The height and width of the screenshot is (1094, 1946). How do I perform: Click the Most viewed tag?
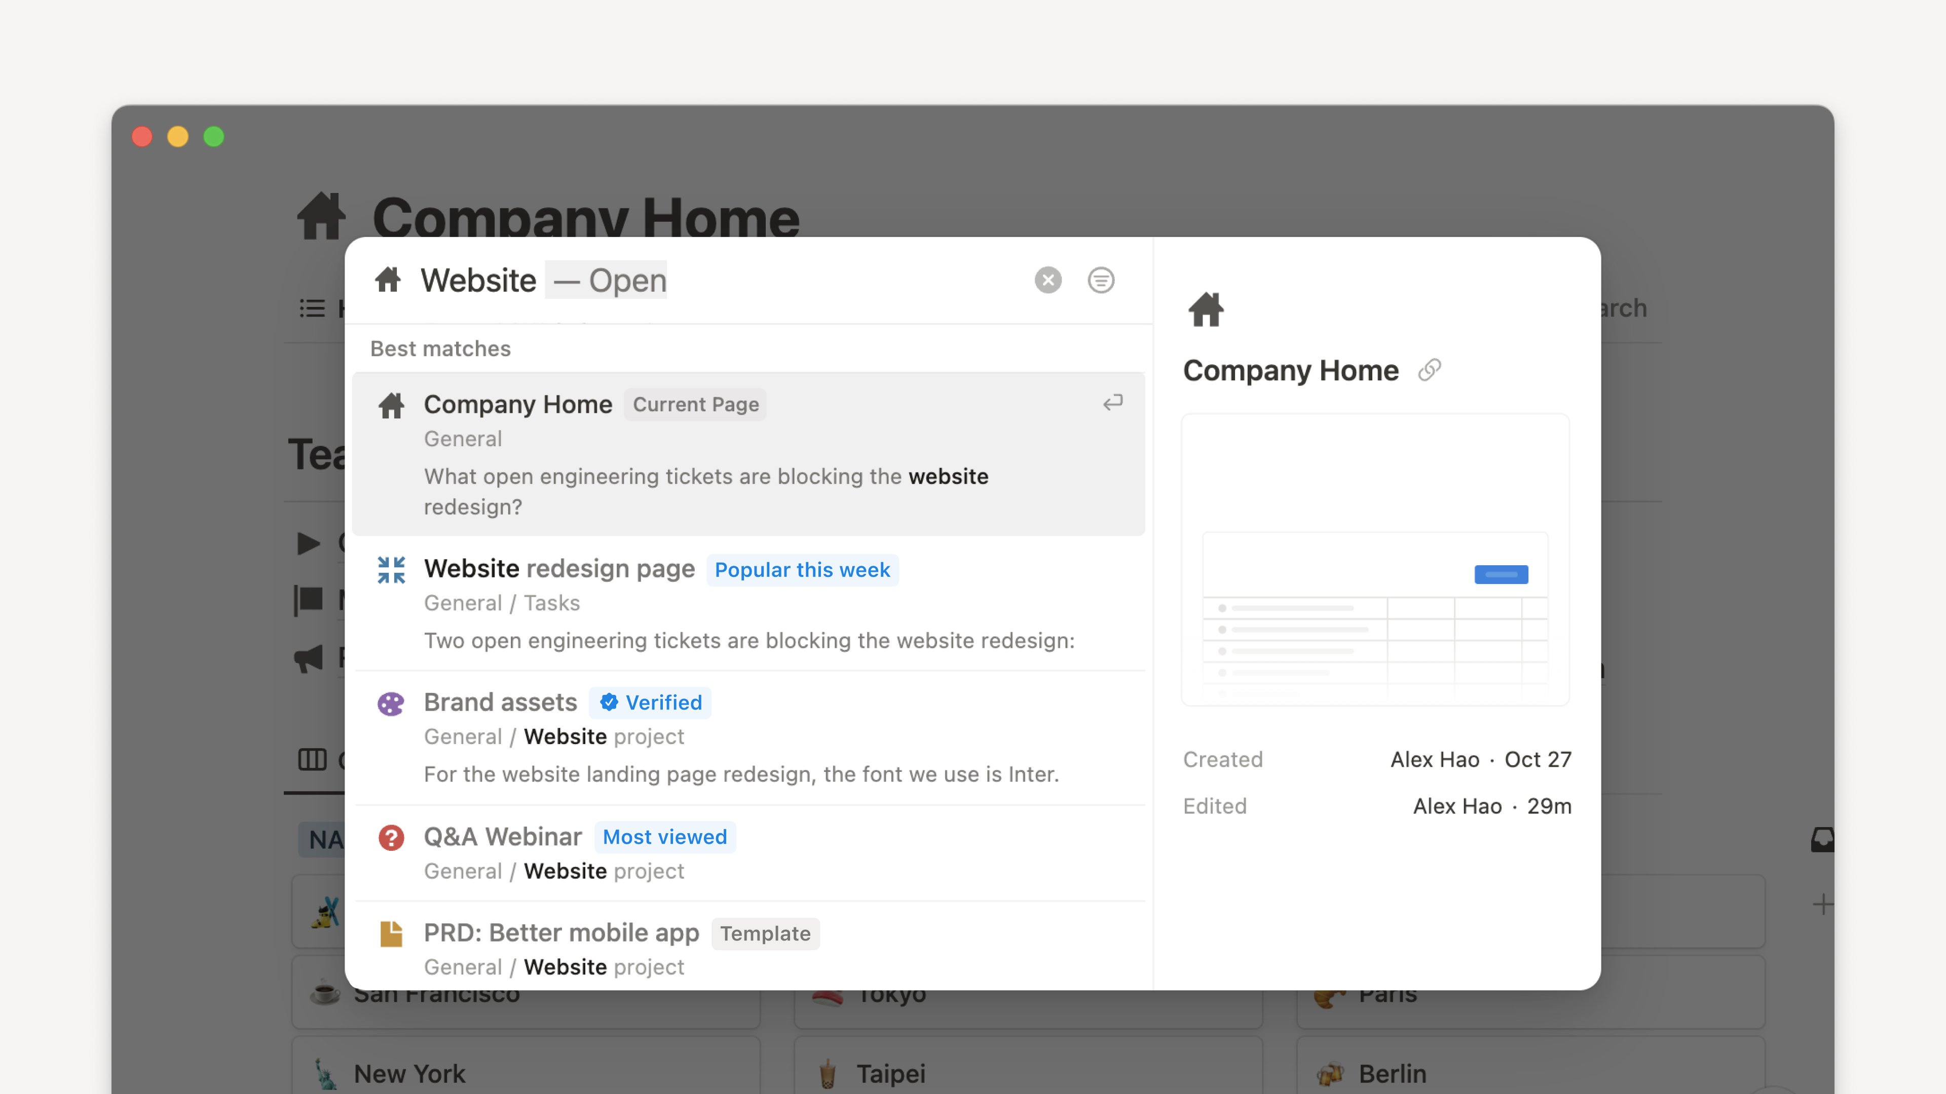click(665, 837)
